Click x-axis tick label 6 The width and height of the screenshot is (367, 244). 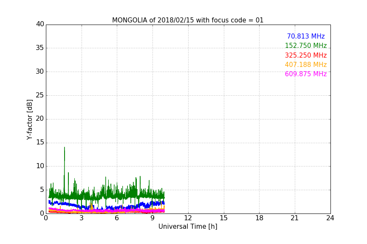click(117, 218)
